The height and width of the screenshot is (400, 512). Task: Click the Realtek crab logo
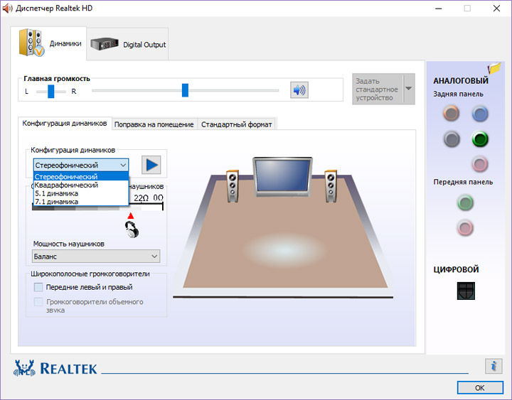coord(24,368)
